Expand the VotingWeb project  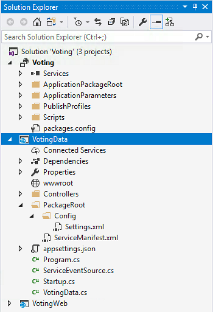[9, 303]
